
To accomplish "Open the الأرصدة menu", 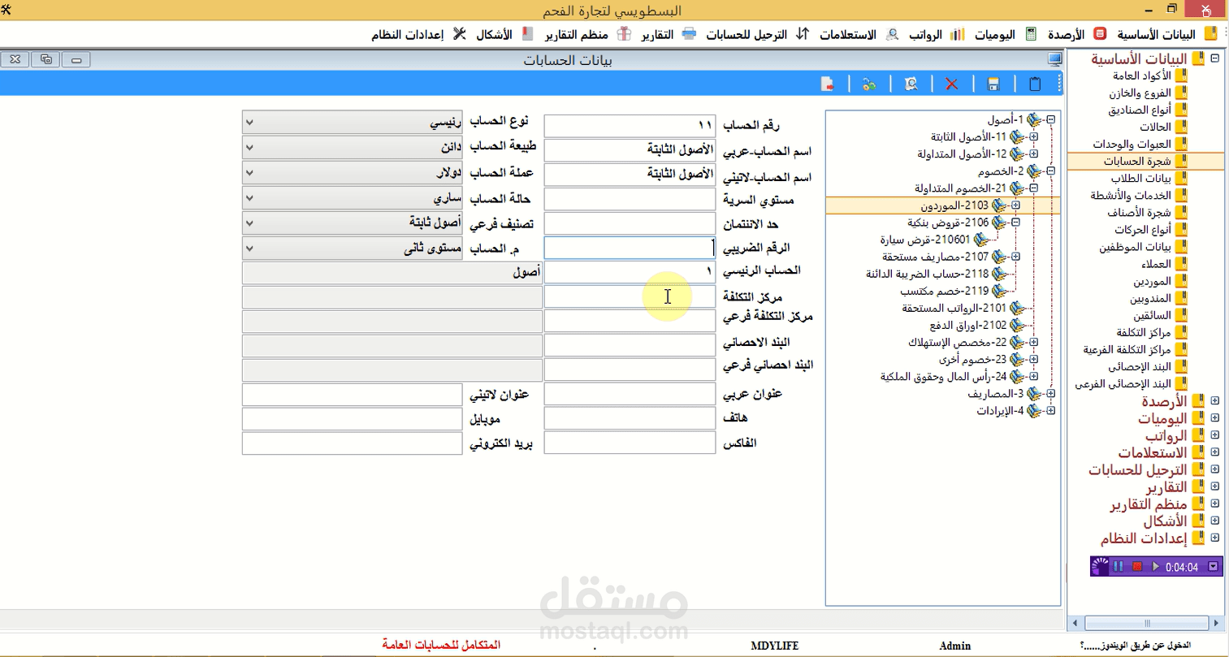I will pos(1076,34).
